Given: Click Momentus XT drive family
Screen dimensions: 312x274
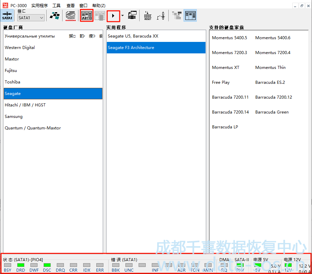Looking at the screenshot, I should [225, 68].
